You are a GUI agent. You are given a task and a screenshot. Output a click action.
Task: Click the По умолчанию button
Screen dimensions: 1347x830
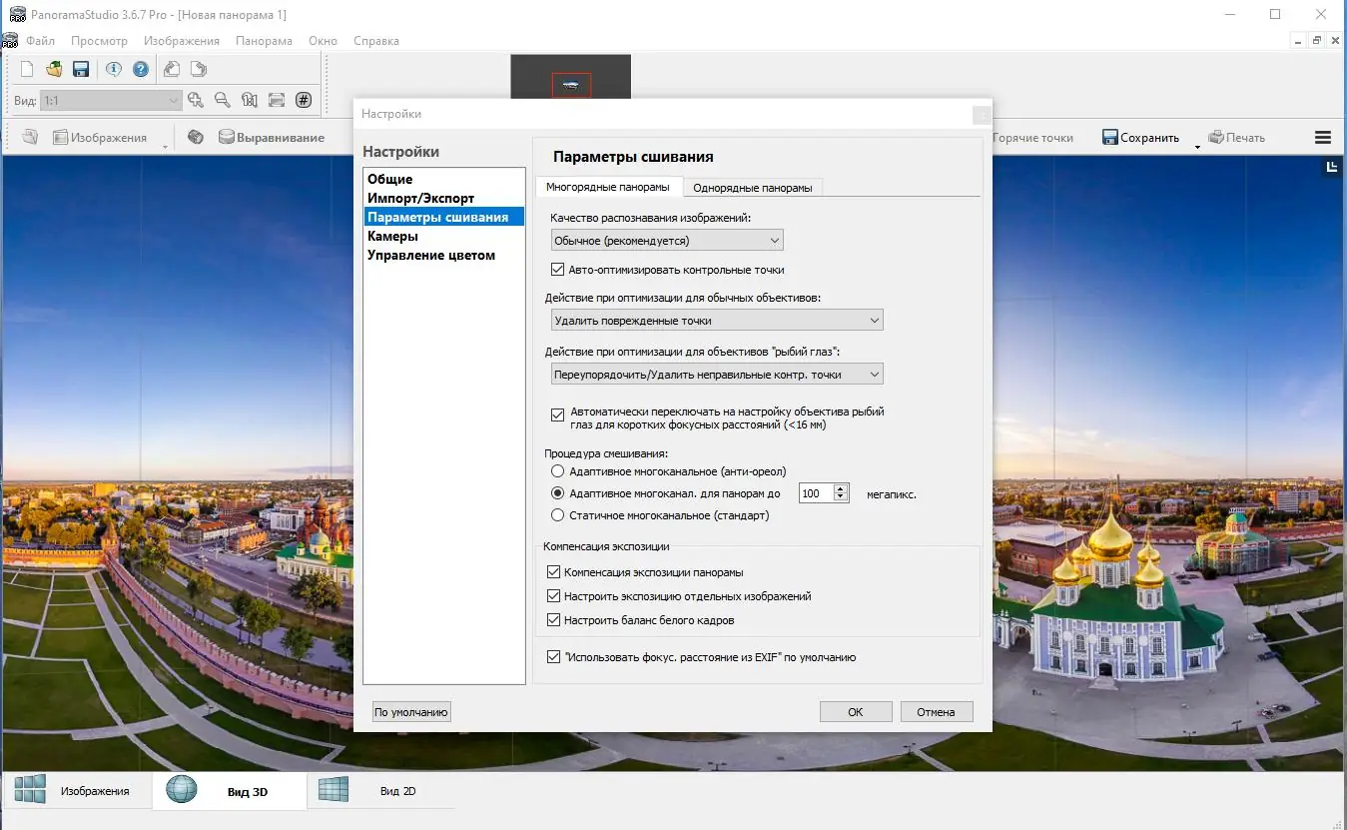click(x=411, y=712)
